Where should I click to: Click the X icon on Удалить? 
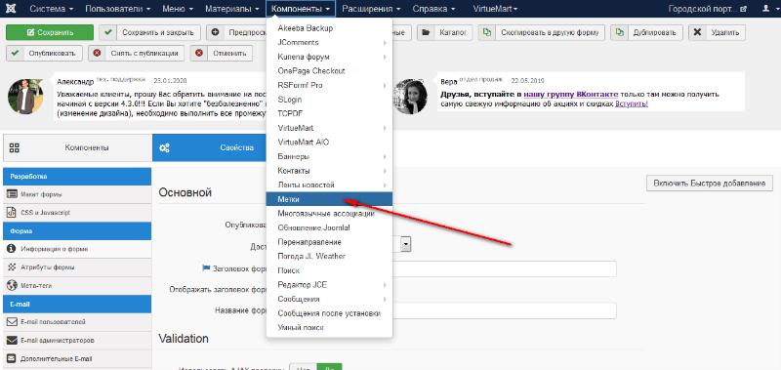pos(697,32)
